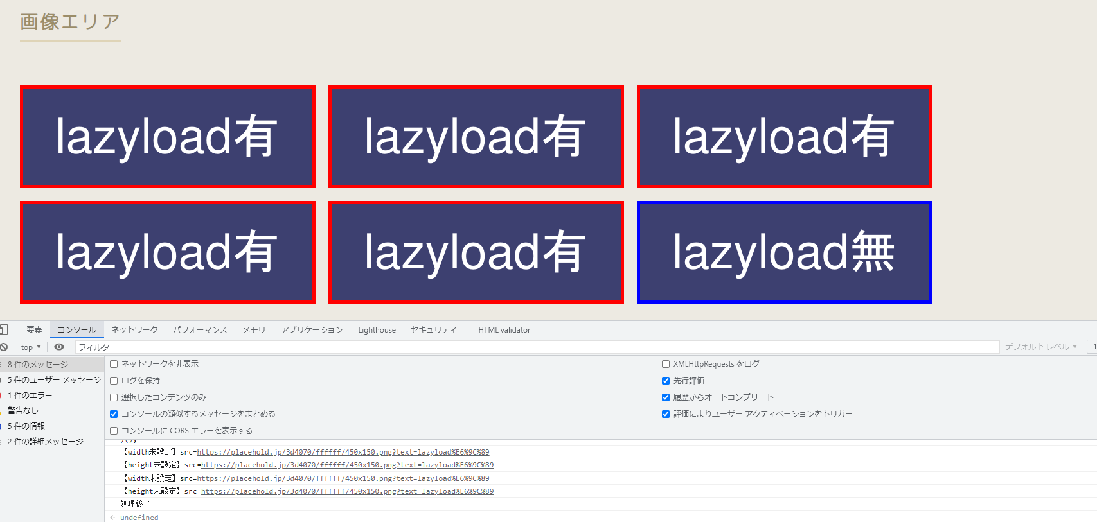
Task: Show 1 件のエラー messages
Action: coord(52,396)
